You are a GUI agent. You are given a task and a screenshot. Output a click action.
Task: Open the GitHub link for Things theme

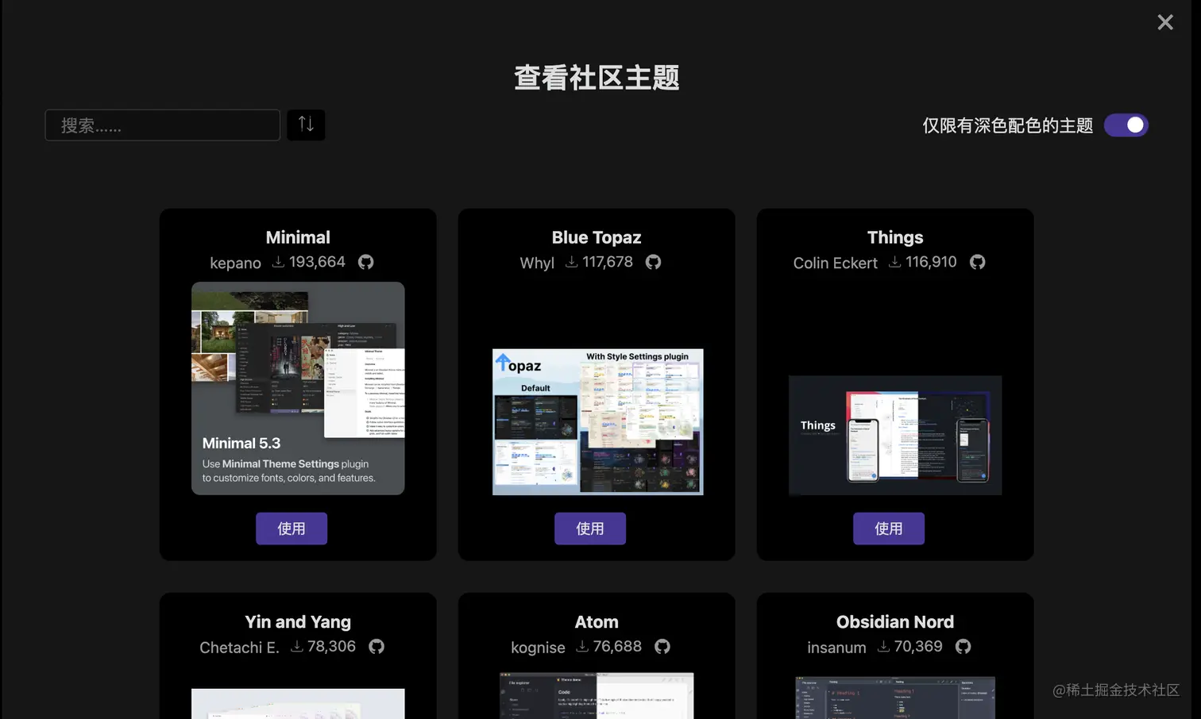click(977, 262)
